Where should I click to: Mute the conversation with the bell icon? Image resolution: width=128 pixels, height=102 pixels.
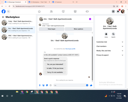pos(106,34)
